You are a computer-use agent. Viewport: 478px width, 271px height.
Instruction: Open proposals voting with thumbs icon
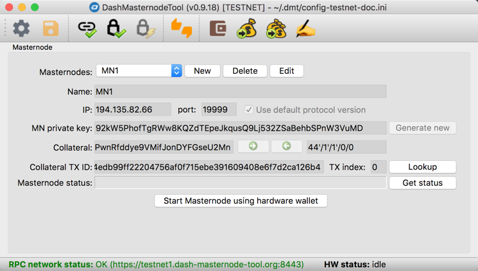[x=182, y=28]
